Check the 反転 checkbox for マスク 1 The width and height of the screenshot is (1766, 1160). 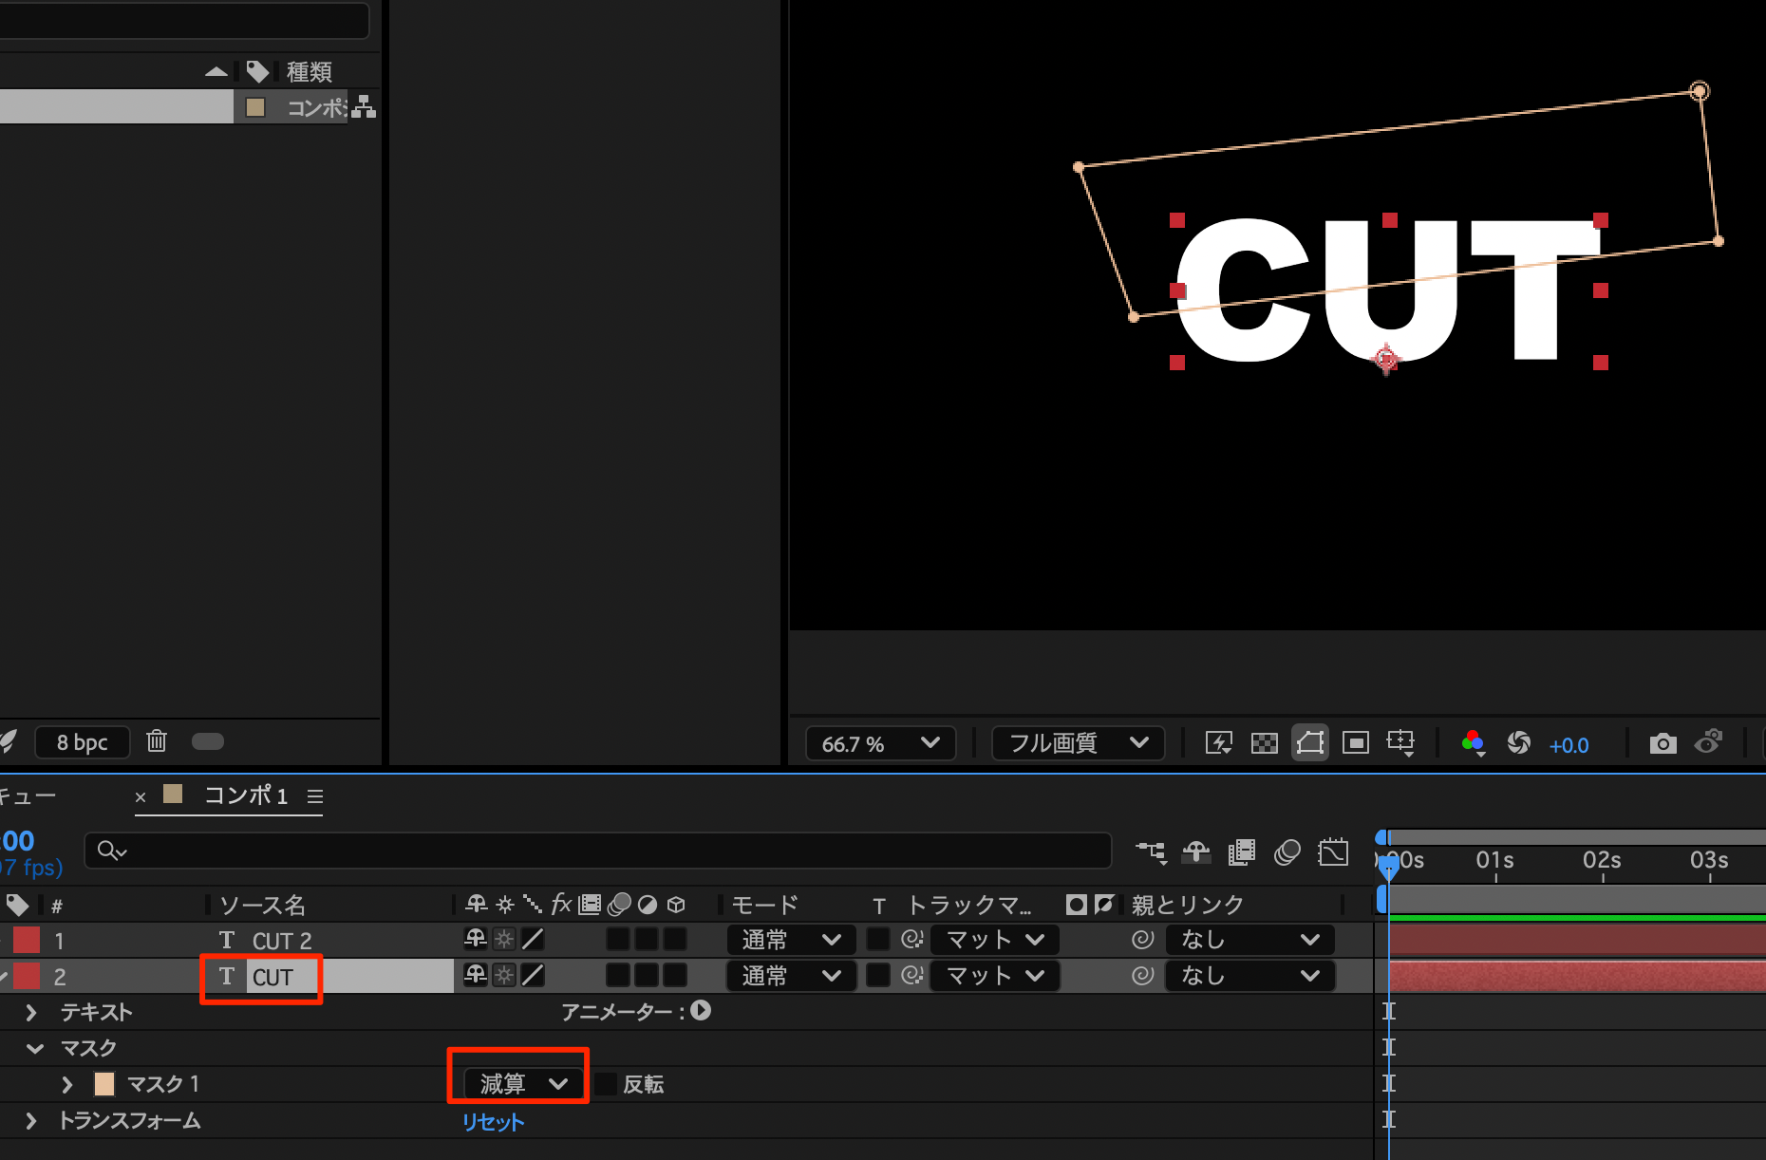coord(606,1084)
